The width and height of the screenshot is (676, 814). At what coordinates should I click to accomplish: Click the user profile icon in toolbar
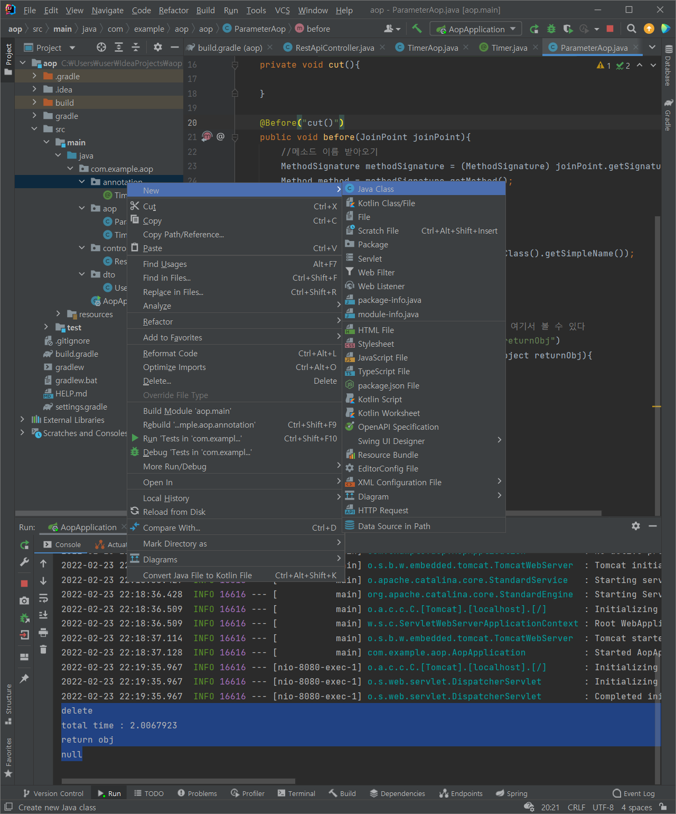pos(392,29)
